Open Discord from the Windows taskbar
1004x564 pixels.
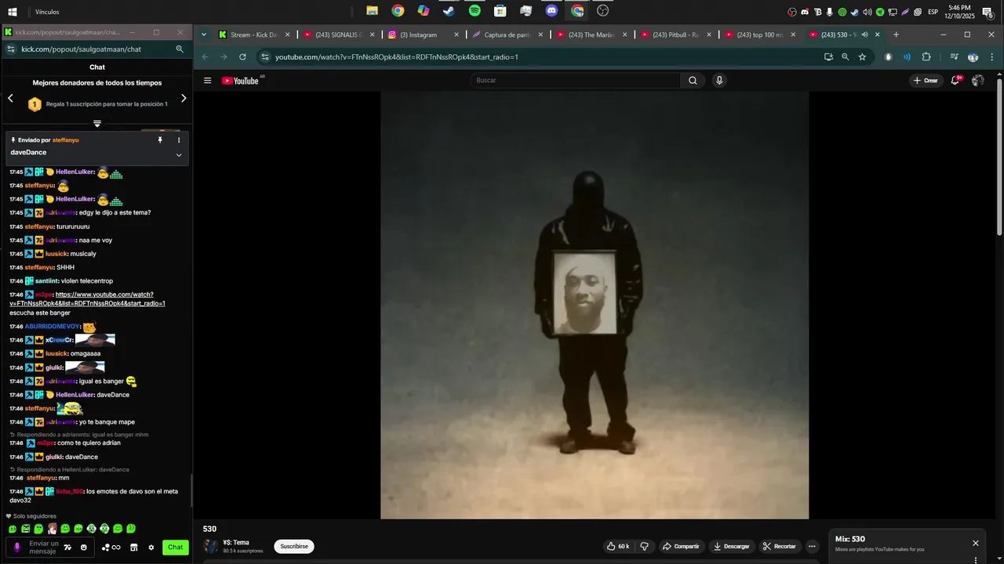click(x=551, y=11)
